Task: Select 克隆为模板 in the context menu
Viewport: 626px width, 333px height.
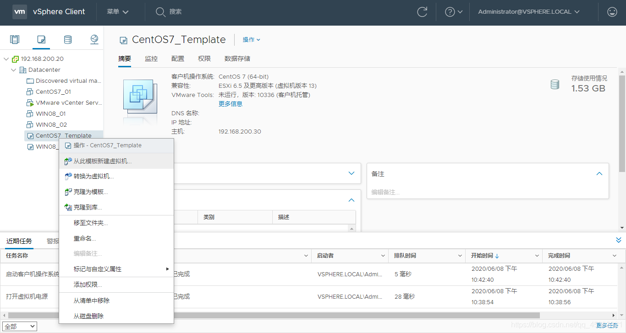Action: 116,192
